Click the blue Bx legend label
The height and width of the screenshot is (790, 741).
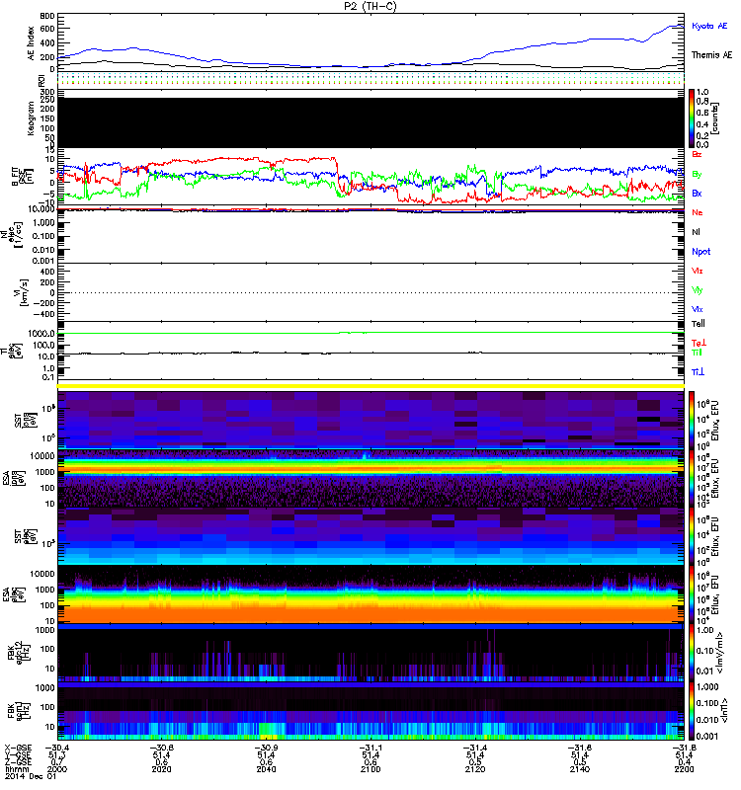coord(697,194)
